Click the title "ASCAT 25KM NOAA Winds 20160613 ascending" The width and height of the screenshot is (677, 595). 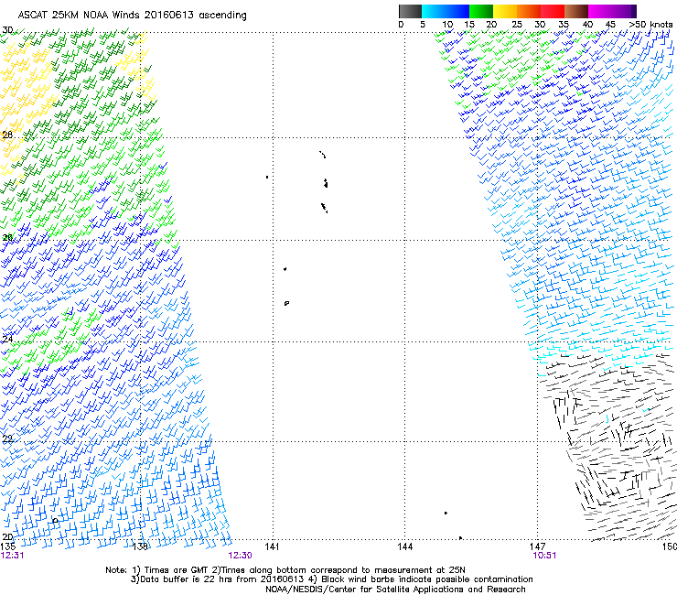(x=132, y=16)
